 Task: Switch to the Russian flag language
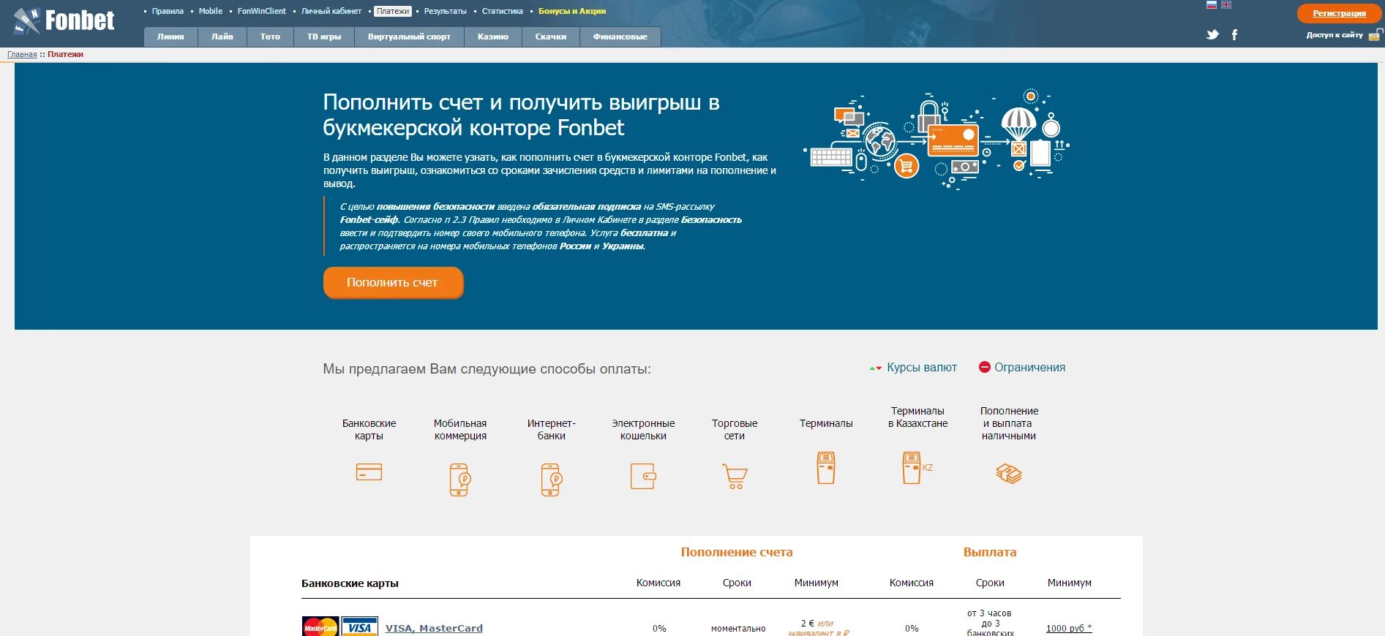(1212, 4)
